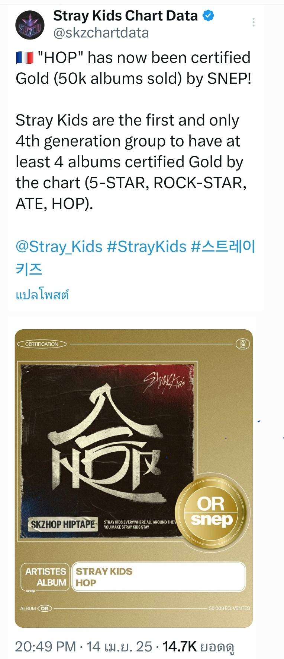Open the Korean #스트레이키즈 hashtag
284x659 pixels.
(x=135, y=257)
